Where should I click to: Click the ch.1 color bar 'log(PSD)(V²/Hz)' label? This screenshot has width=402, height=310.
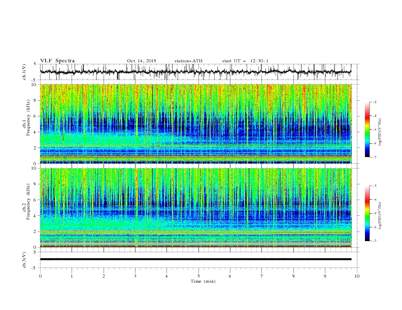coord(380,132)
